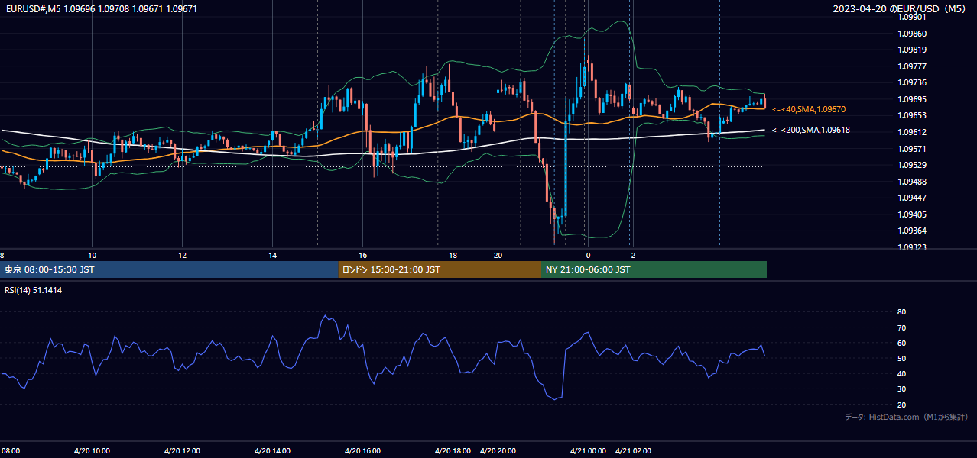Click price level 1.09447 on axis

tap(912, 198)
